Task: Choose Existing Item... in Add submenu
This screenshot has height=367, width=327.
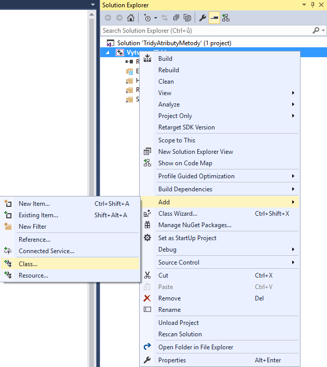Action: click(x=70, y=215)
